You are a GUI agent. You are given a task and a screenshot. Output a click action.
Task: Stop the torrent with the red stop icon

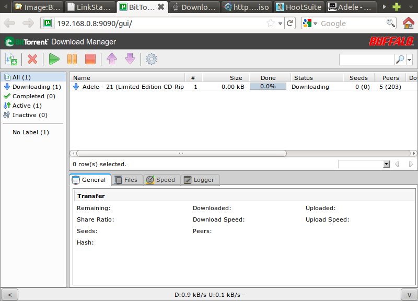tap(90, 60)
